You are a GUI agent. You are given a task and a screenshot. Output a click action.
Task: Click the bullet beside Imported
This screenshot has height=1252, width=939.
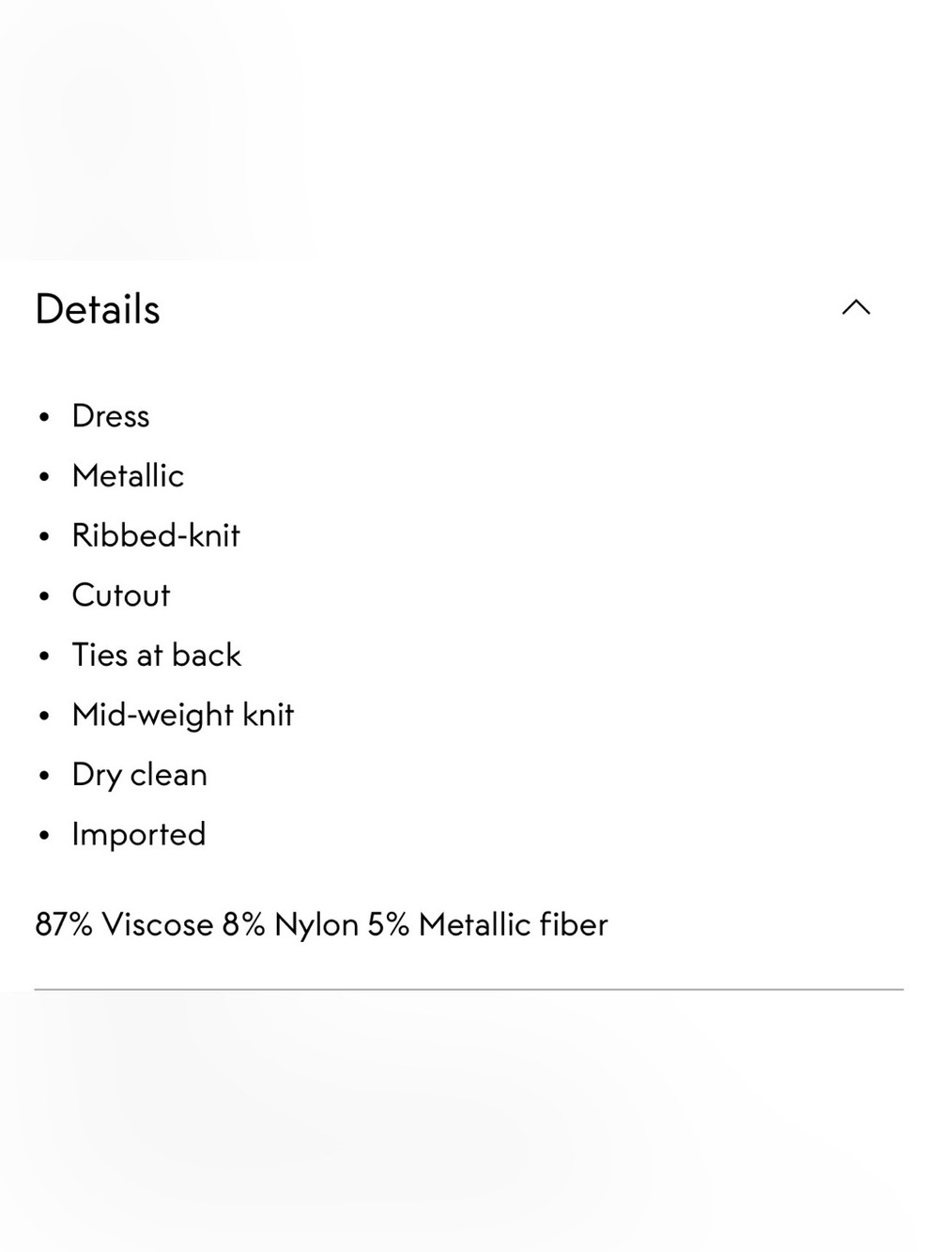[x=44, y=836]
